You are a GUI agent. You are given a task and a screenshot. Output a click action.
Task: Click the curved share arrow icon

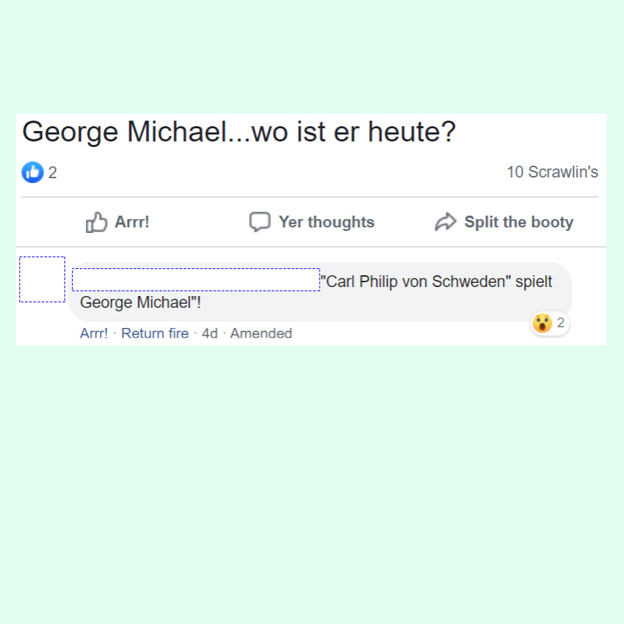[x=445, y=222]
